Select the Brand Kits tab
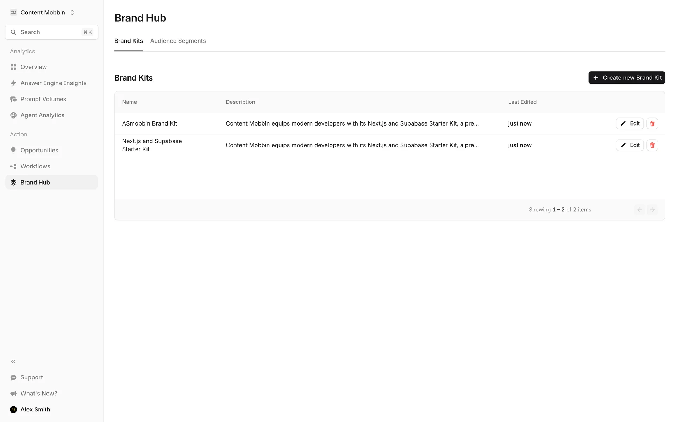The height and width of the screenshot is (422, 676). (x=129, y=41)
